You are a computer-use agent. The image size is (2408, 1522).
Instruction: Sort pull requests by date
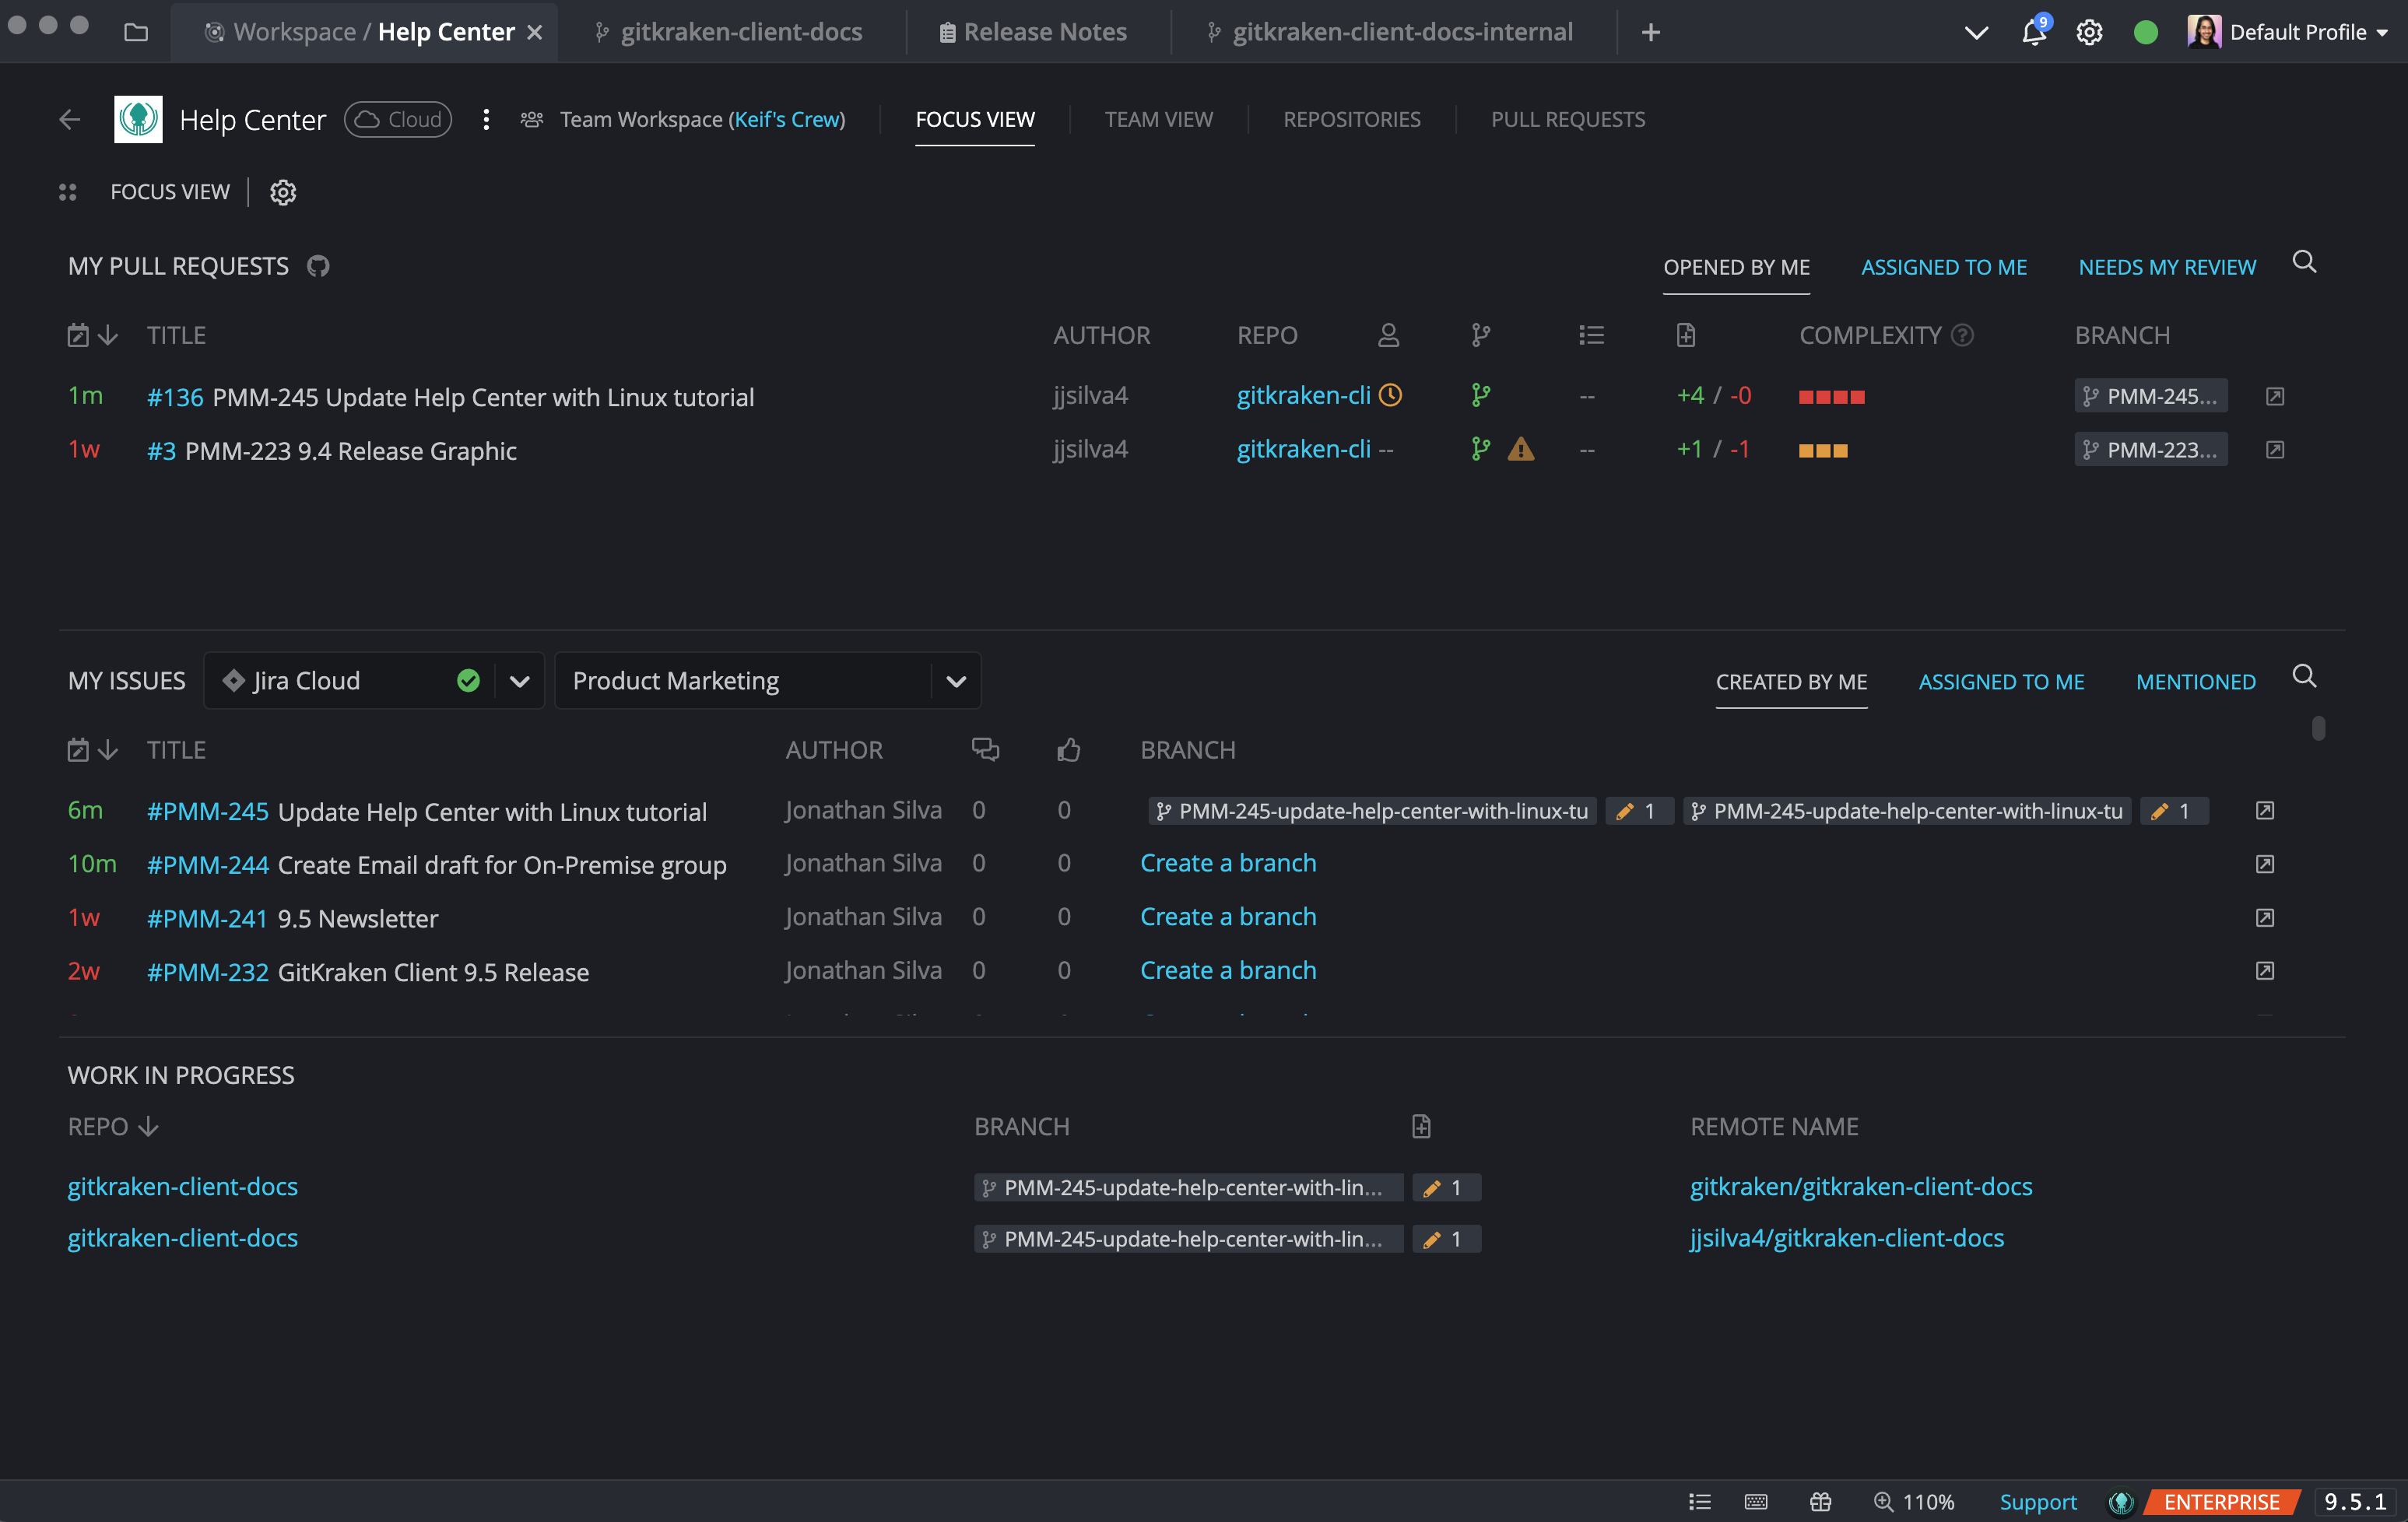coord(92,335)
